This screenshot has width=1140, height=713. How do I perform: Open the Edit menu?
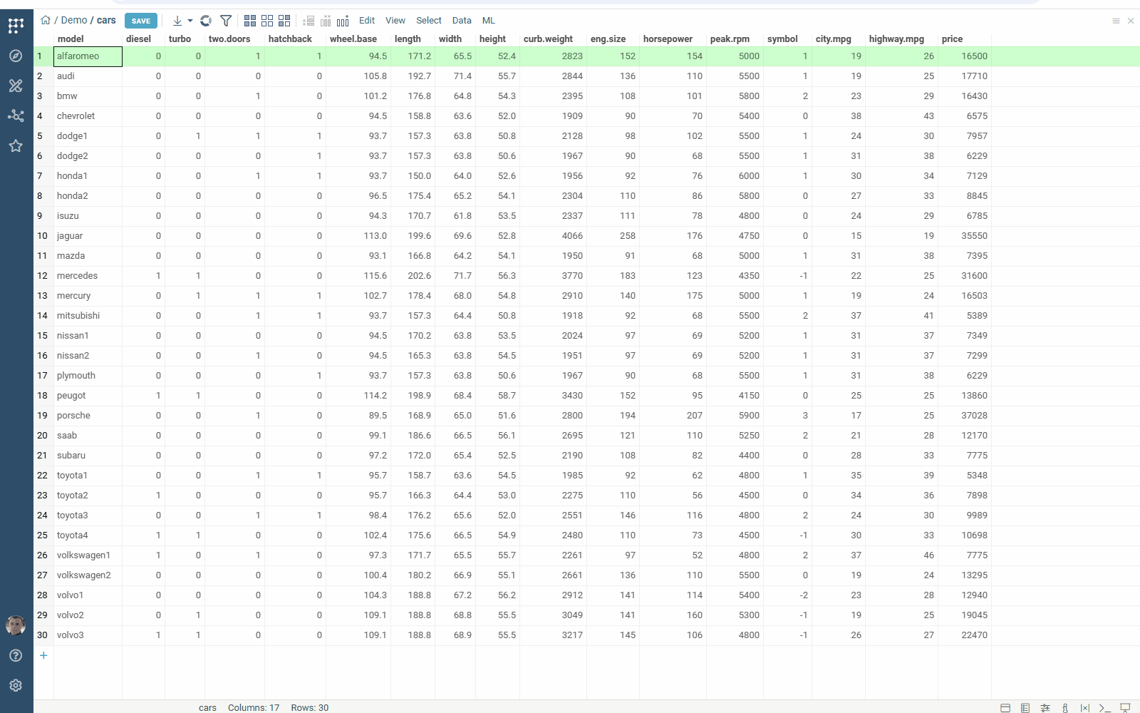[367, 21]
